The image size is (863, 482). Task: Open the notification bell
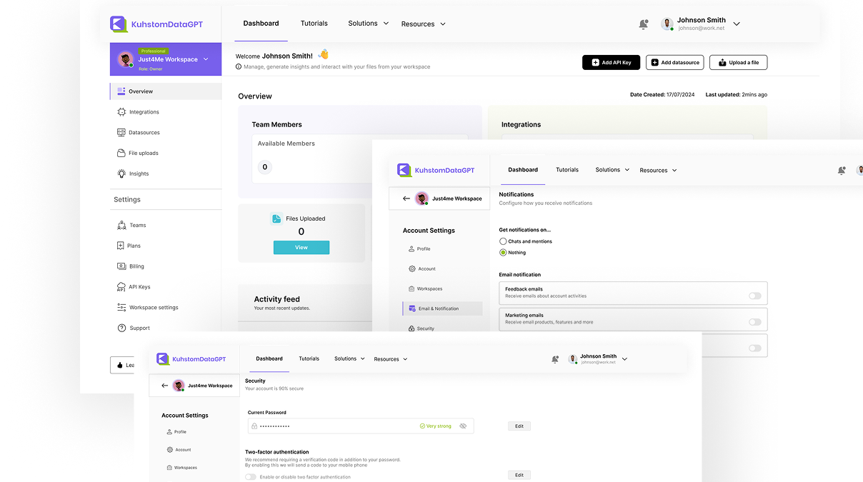point(642,23)
